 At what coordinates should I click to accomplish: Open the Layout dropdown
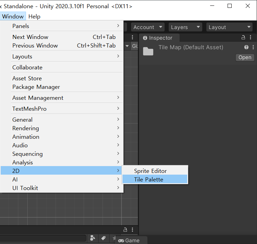coord(229,27)
